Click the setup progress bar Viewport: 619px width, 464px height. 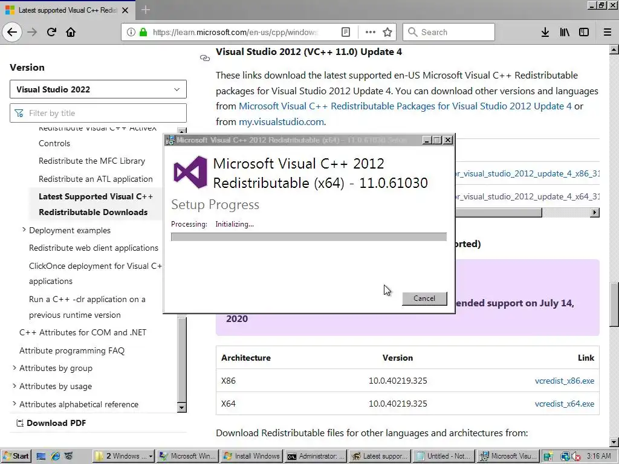point(309,237)
